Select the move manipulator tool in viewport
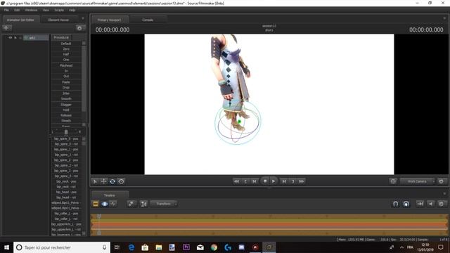The height and width of the screenshot is (253, 450). pyautogui.click(x=104, y=181)
